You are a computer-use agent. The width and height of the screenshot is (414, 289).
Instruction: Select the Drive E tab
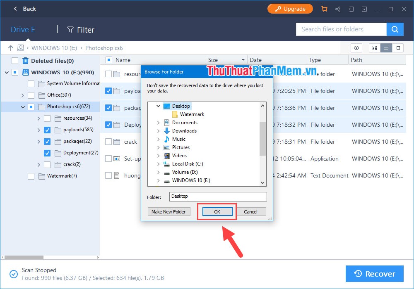pos(23,29)
